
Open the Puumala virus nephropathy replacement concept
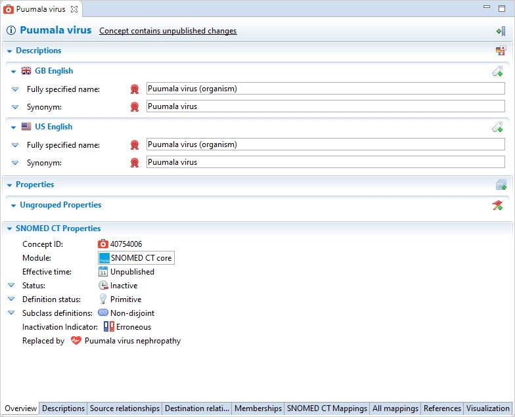click(132, 341)
